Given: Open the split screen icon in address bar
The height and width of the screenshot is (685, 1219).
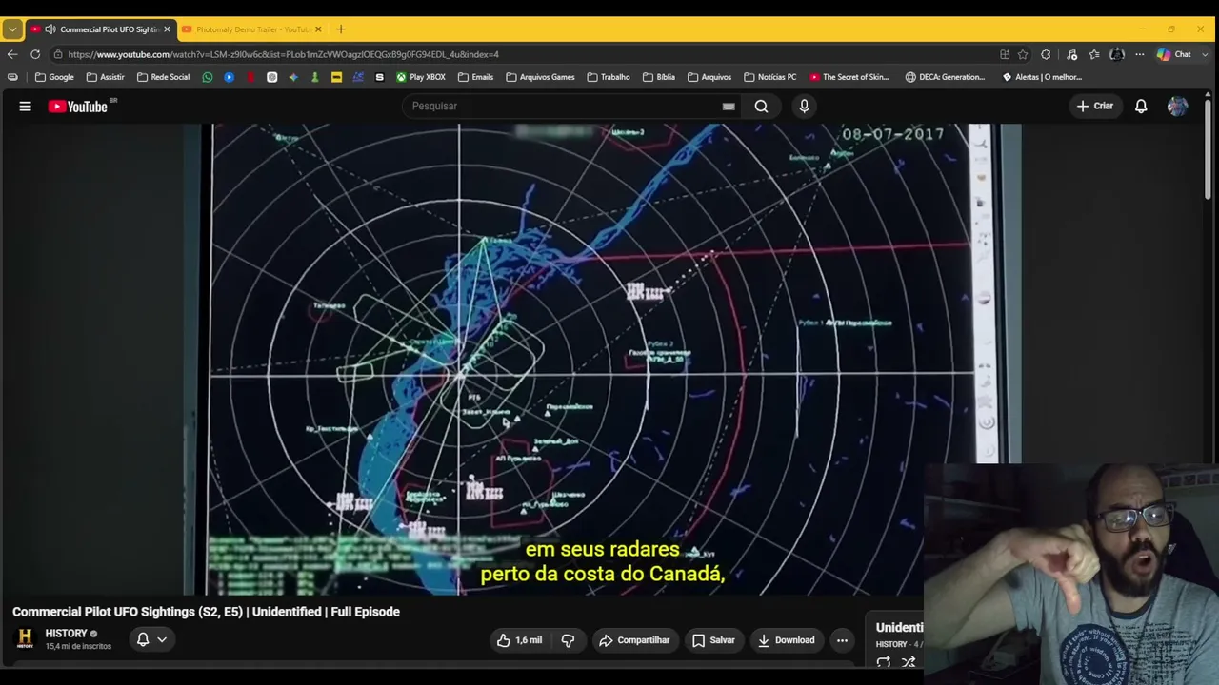Looking at the screenshot, I should pos(1005,54).
